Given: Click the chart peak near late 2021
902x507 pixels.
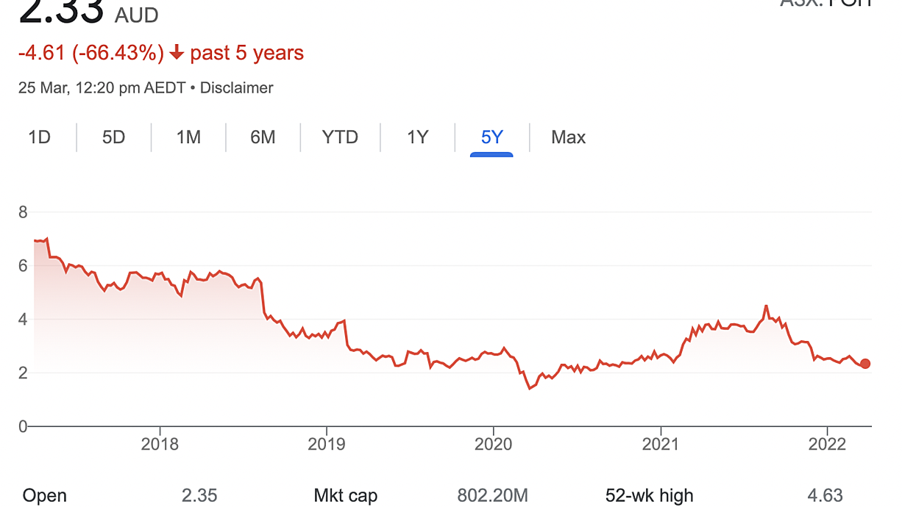Looking at the screenshot, I should 766,306.
